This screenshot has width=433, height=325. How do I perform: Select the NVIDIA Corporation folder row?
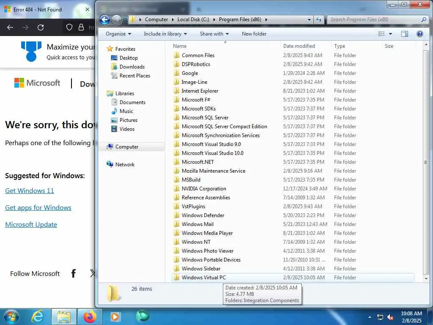[293, 189]
